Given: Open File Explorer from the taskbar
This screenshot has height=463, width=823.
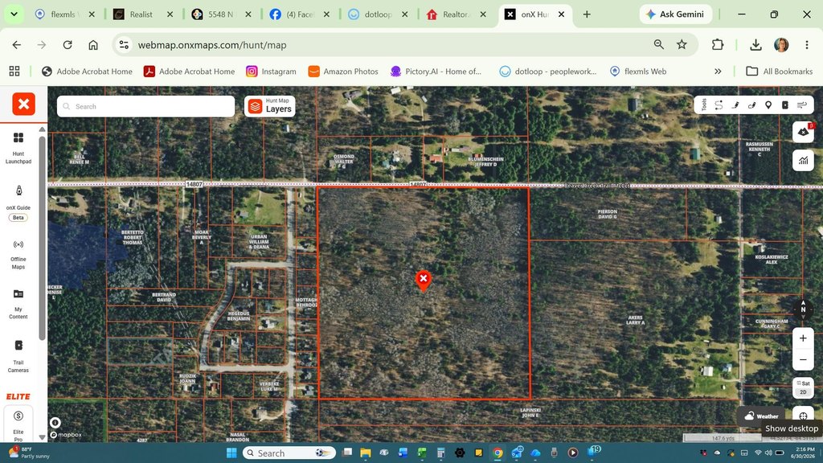Looking at the screenshot, I should click(366, 453).
